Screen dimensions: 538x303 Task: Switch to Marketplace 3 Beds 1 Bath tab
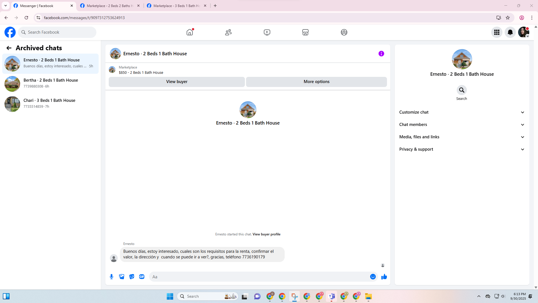[177, 6]
